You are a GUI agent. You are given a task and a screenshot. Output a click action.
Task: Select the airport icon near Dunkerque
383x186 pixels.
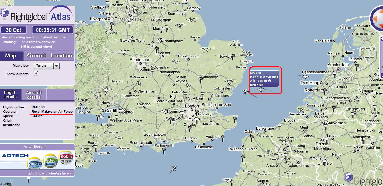pos(279,126)
